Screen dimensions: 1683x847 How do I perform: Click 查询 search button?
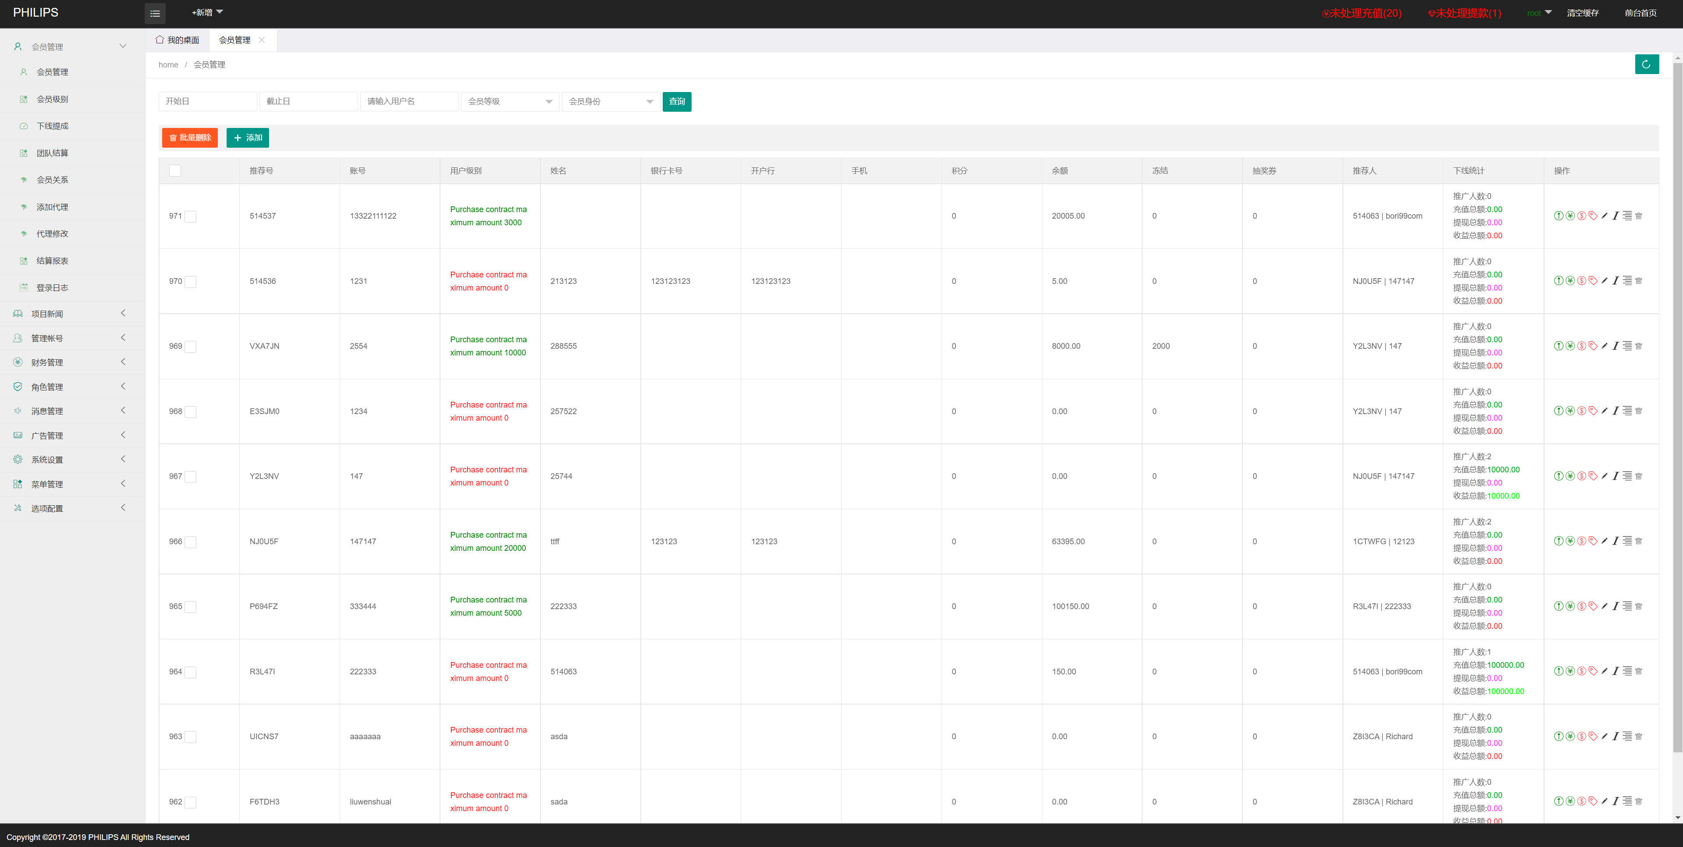point(676,100)
